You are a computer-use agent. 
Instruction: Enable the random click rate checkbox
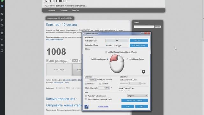[x=100, y=84]
